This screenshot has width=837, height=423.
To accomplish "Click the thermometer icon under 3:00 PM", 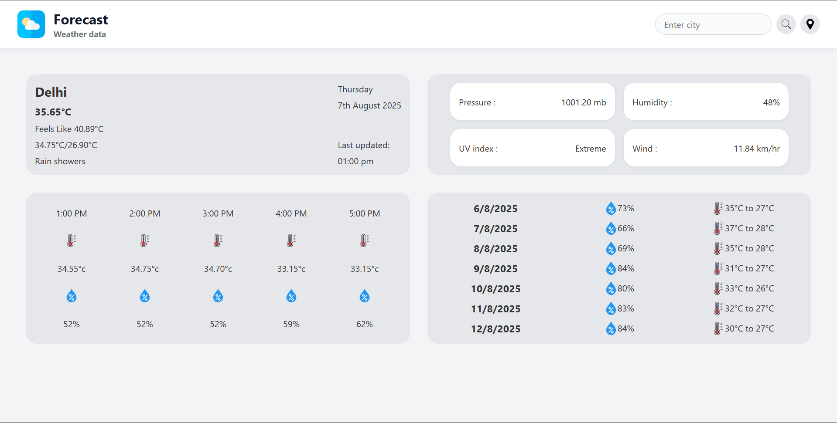I will tap(218, 240).
